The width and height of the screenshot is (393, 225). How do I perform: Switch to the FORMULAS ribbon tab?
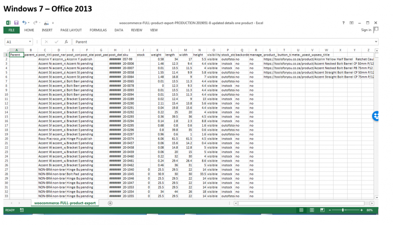pos(98,30)
